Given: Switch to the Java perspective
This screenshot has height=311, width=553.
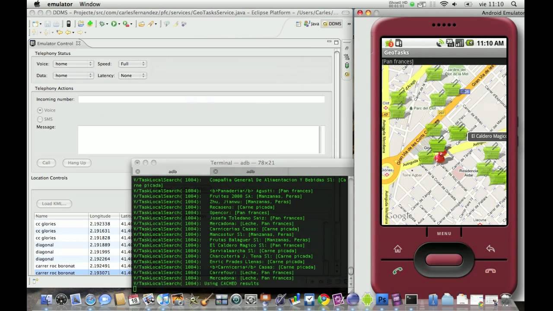Looking at the screenshot, I should [x=311, y=24].
